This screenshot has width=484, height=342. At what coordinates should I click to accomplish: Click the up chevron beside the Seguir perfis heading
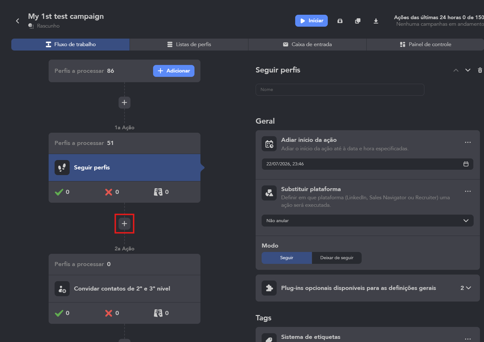456,70
